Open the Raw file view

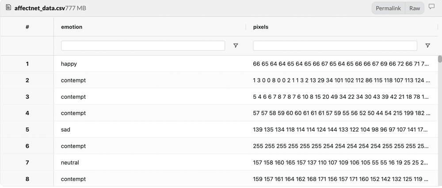tap(415, 8)
